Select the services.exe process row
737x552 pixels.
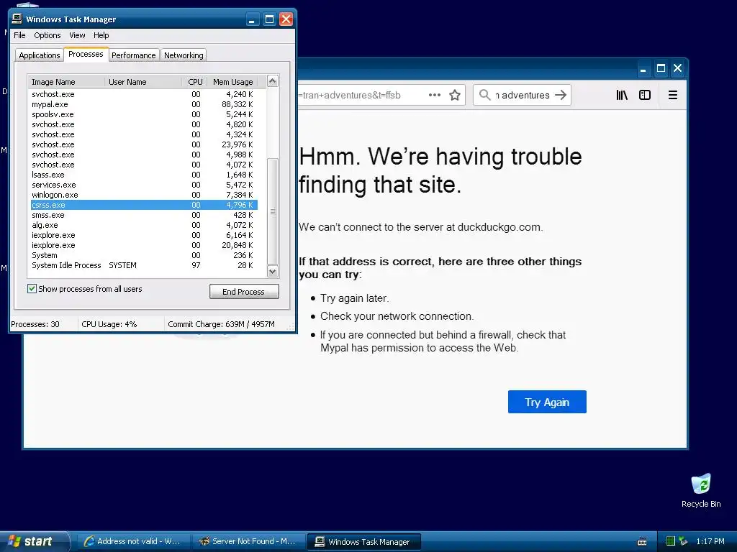pos(143,185)
